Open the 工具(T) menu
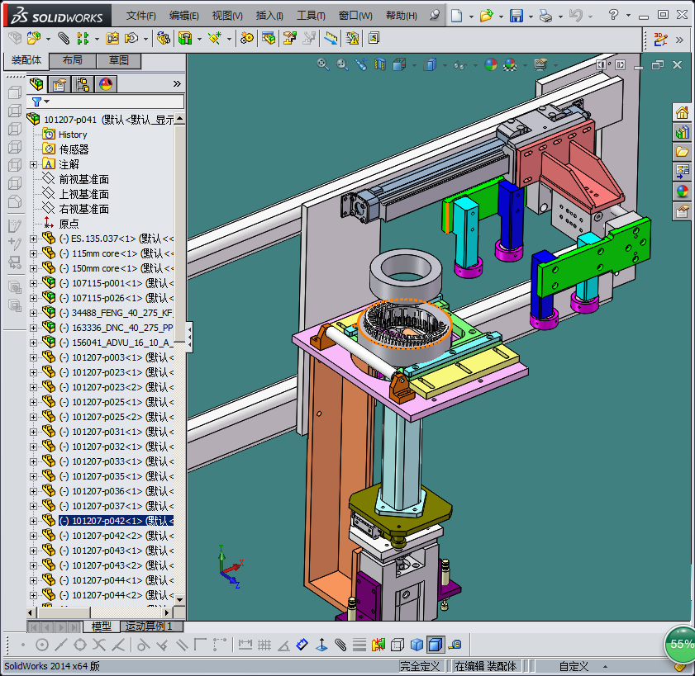Viewport: 695px width, 676px height. coord(311,16)
